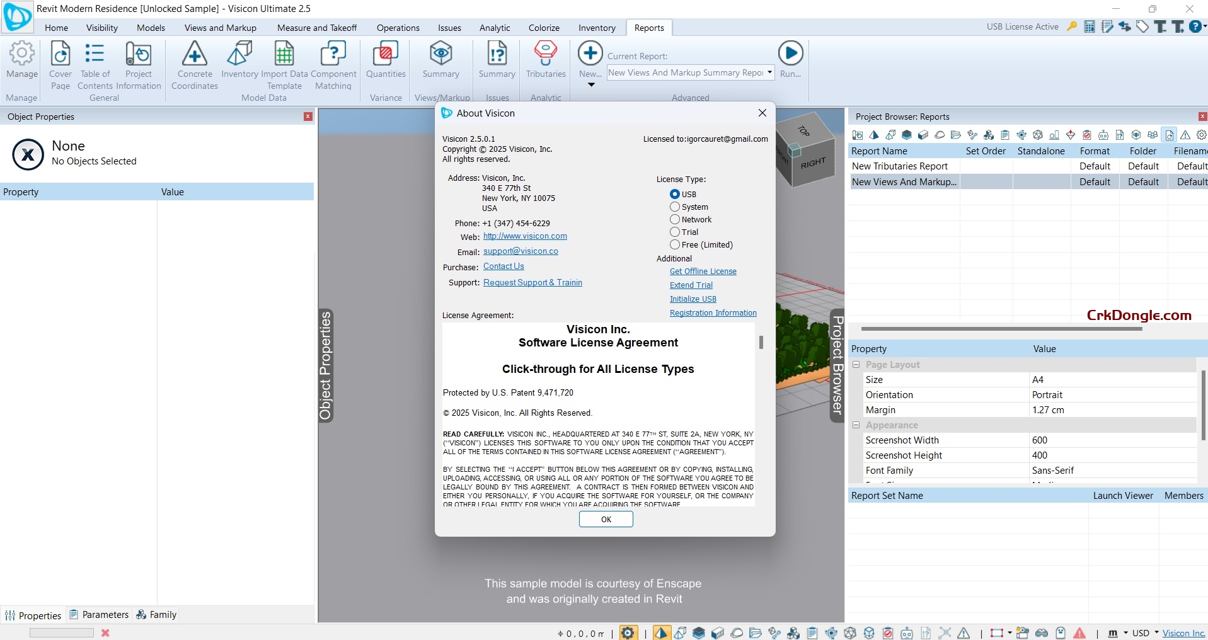Screen dimensions: 1208x640
Task: Collapse the Appearance section
Action: click(x=856, y=425)
